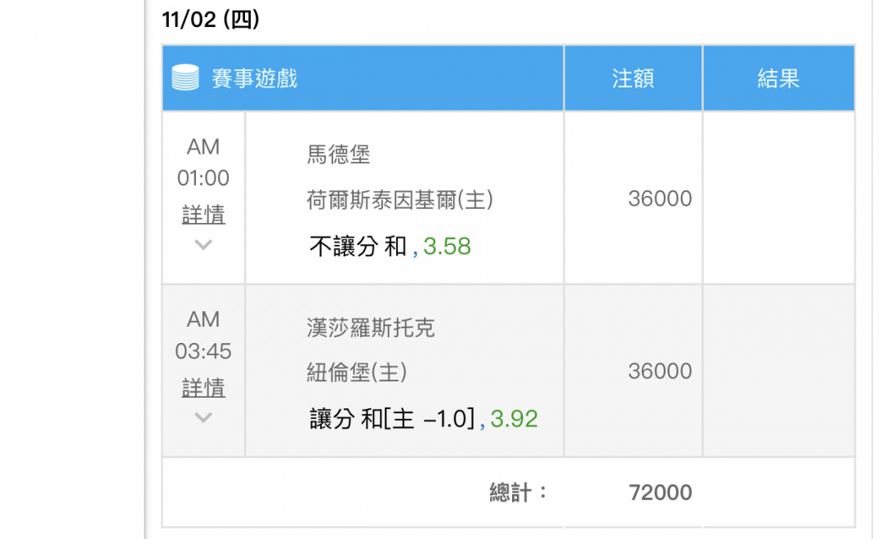Click the 36000 stake in first row
The image size is (882, 539).
(x=660, y=198)
